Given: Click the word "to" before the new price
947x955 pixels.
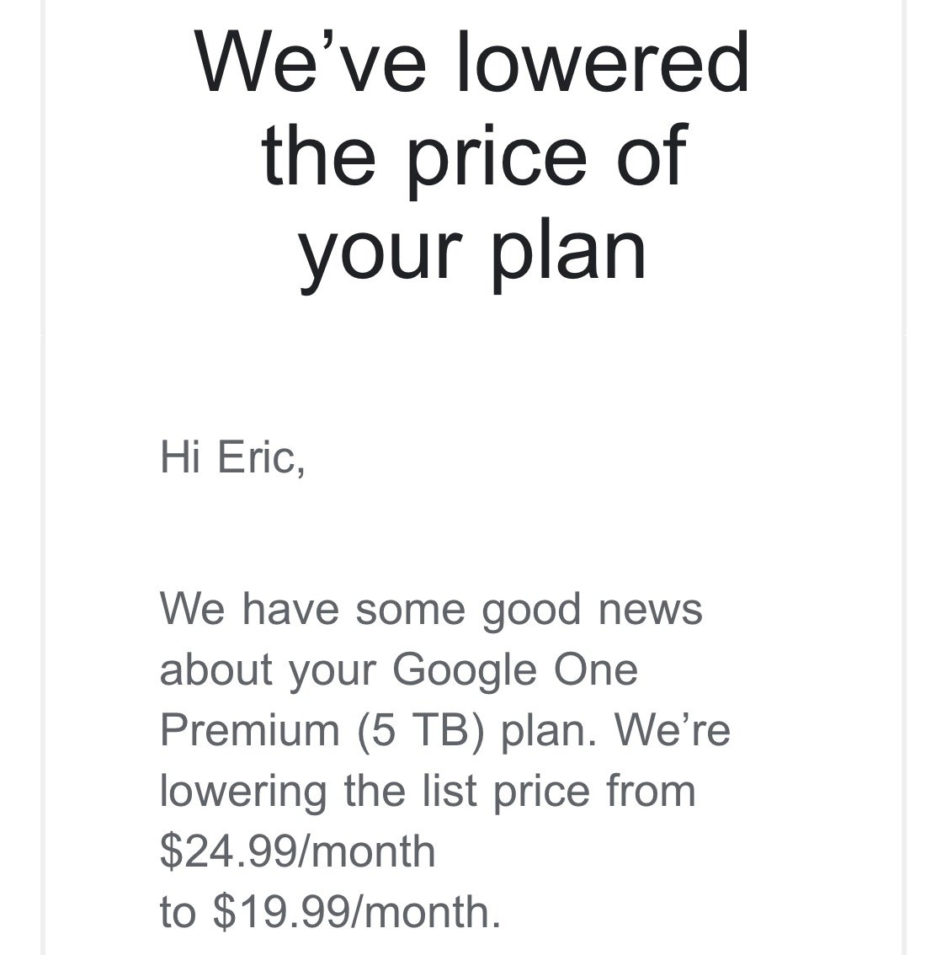Looking at the screenshot, I should pyautogui.click(x=178, y=912).
